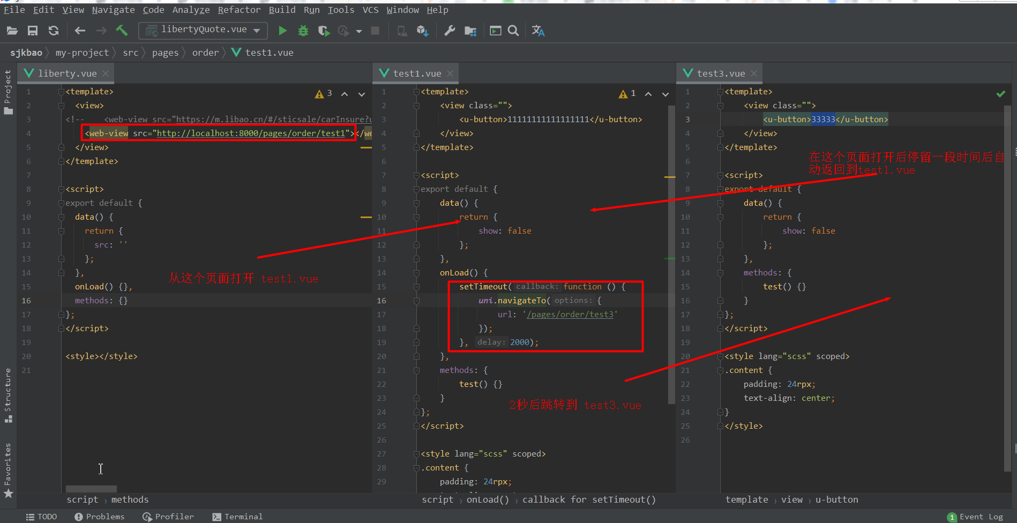
Task: Open the Refactor menu
Action: (x=239, y=10)
